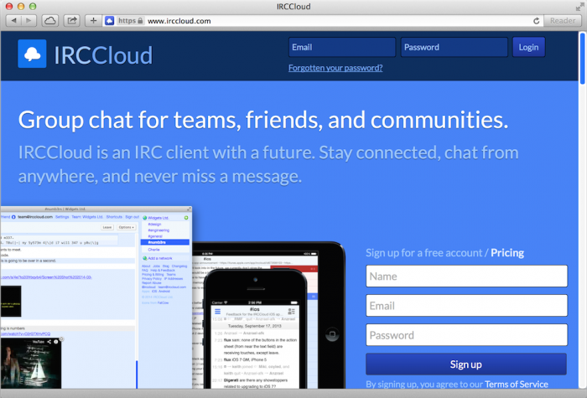Open Reader view button
This screenshot has height=398, width=587.
pos(563,21)
